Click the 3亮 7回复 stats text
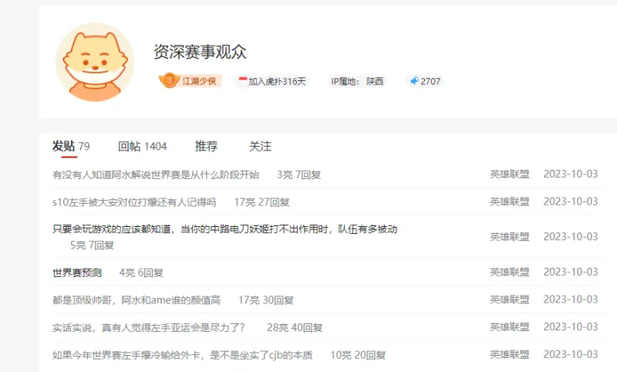 tap(299, 174)
